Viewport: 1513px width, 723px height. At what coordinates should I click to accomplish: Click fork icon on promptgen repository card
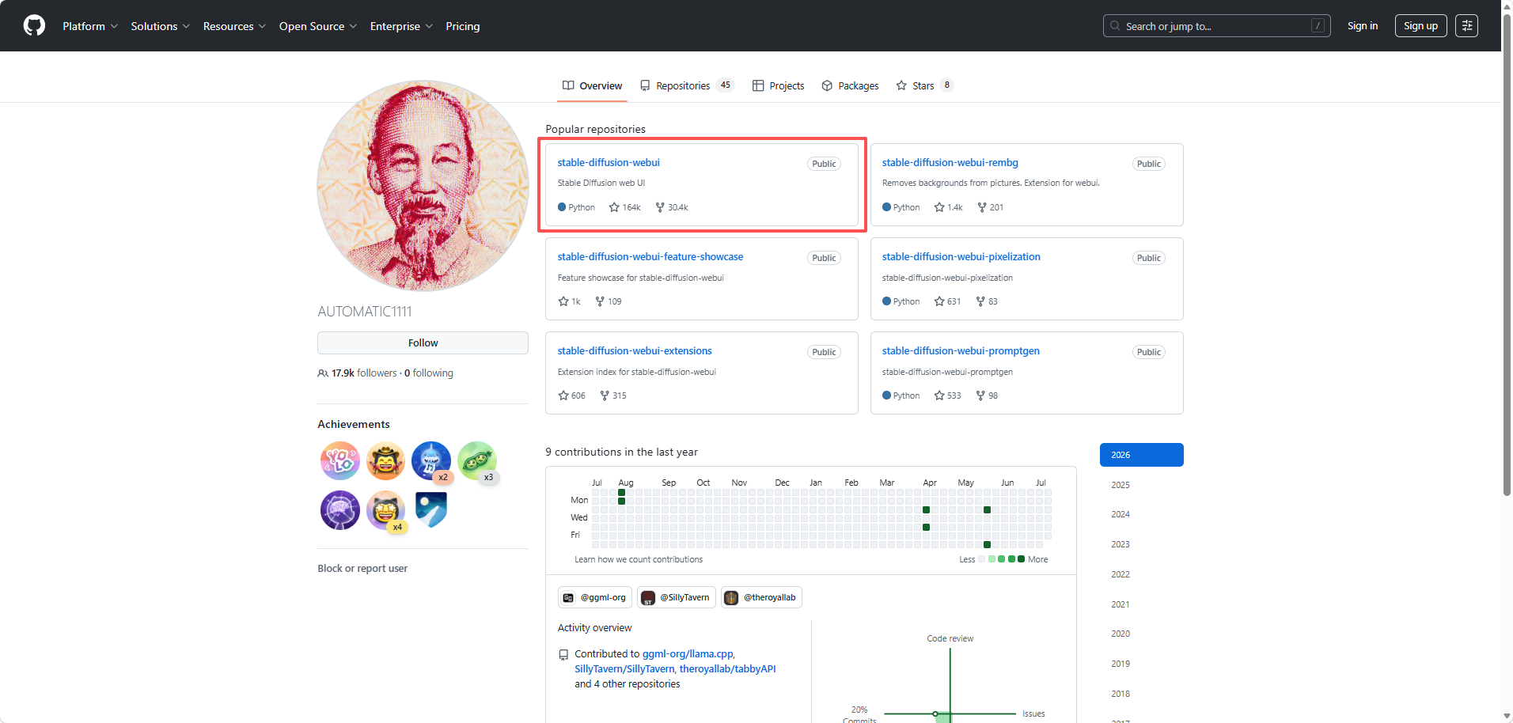pos(980,396)
